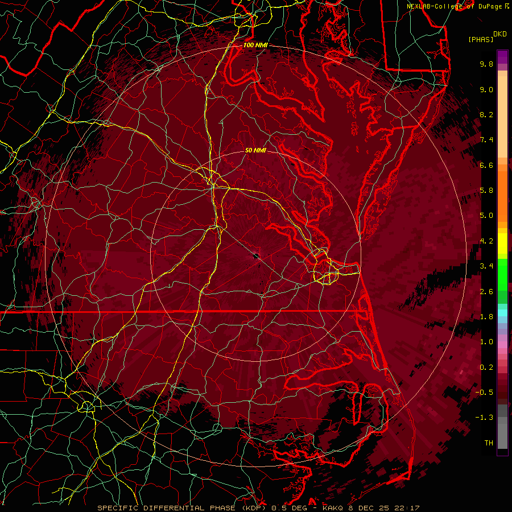Pick the bright green segment of the color bar
This screenshot has width=512, height=512.
(x=502, y=274)
